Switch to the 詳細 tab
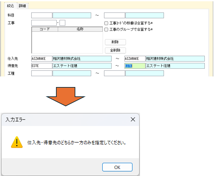Screen dimensions: 214x176 pos(23,6)
